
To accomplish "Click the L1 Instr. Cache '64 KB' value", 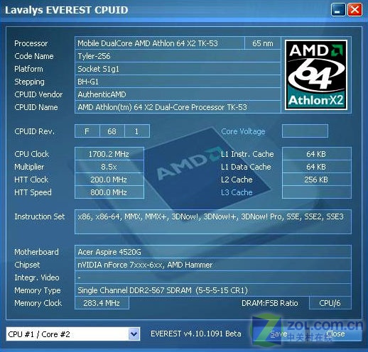I will (317, 154).
